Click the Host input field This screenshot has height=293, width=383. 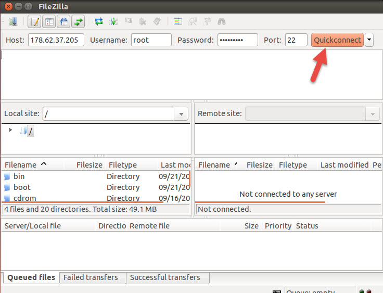[x=56, y=40]
